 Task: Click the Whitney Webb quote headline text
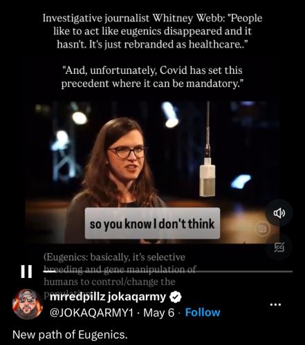152,31
